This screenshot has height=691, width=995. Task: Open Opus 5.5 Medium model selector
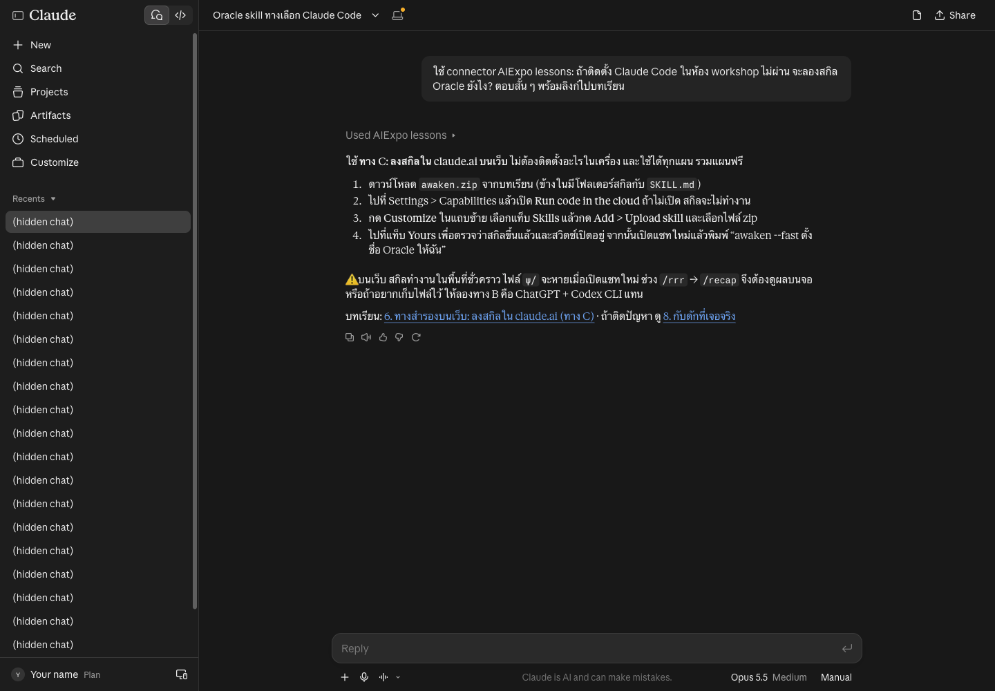[768, 677]
